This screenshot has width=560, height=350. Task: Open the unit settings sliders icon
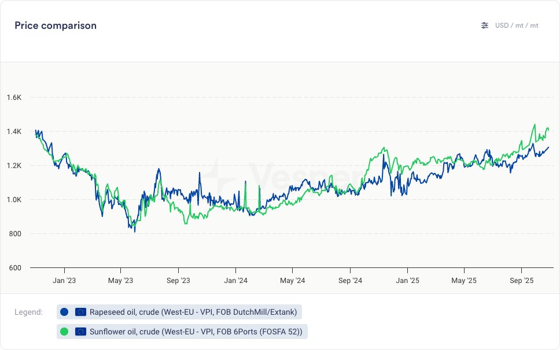tap(485, 25)
